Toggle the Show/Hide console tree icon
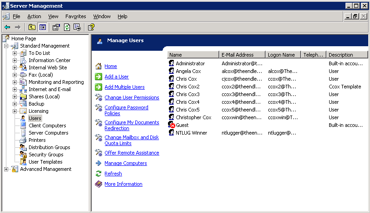This screenshot has width=370, height=213. (x=43, y=27)
